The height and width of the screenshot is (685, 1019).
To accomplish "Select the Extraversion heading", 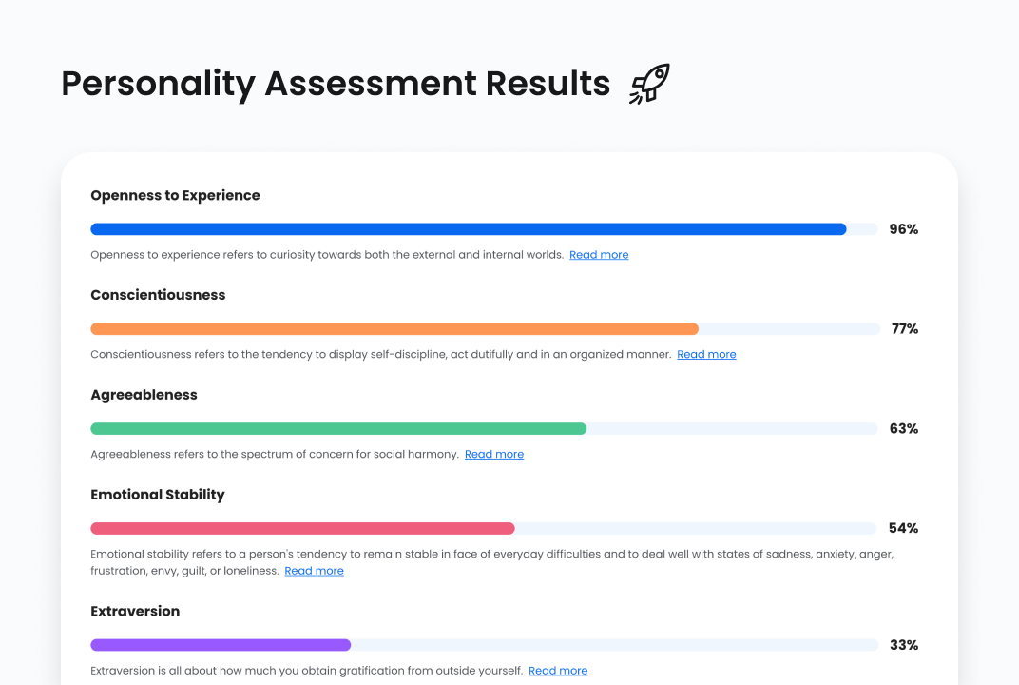I will [135, 612].
